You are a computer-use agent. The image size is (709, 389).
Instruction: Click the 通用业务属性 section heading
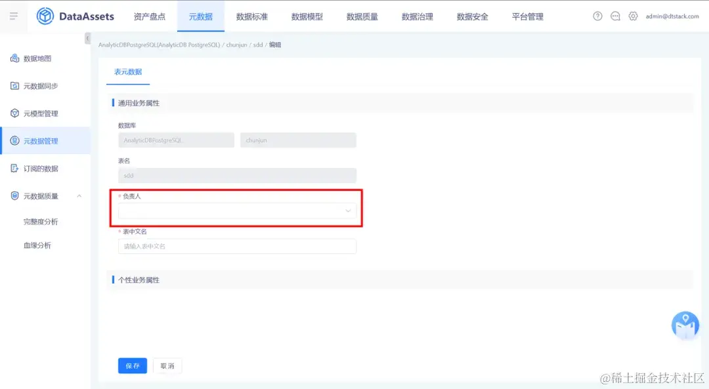(139, 103)
